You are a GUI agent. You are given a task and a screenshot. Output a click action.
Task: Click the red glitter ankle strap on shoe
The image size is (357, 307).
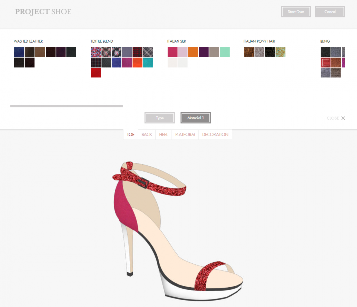(x=164, y=188)
